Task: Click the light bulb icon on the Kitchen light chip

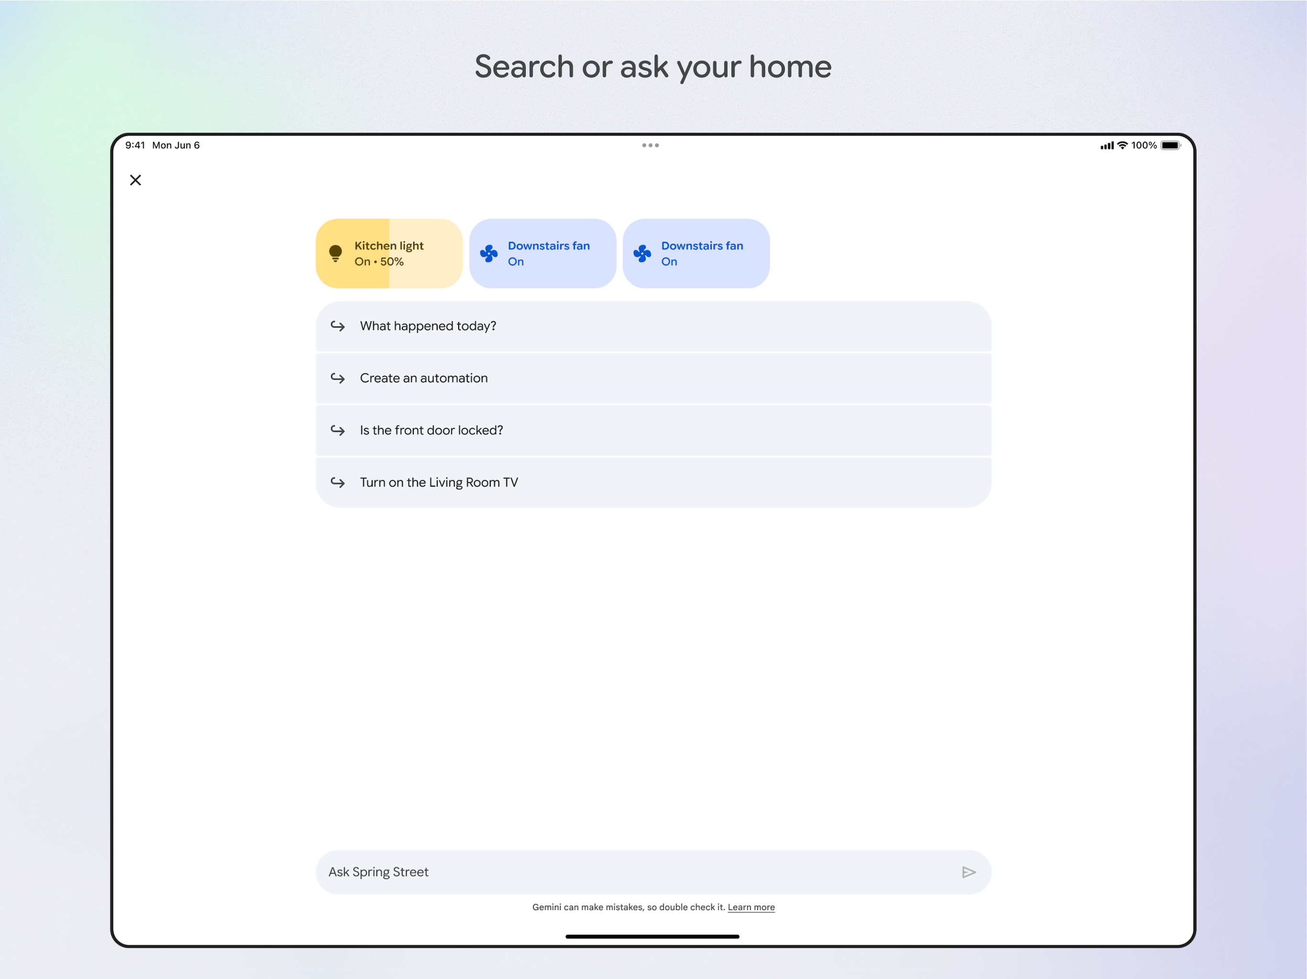Action: 336,253
